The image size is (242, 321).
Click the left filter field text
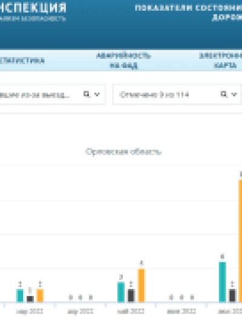(34, 95)
